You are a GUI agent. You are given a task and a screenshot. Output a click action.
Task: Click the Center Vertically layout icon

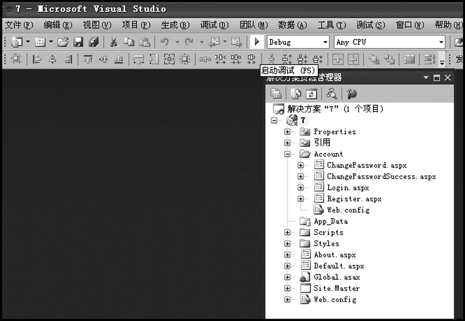pos(353,59)
